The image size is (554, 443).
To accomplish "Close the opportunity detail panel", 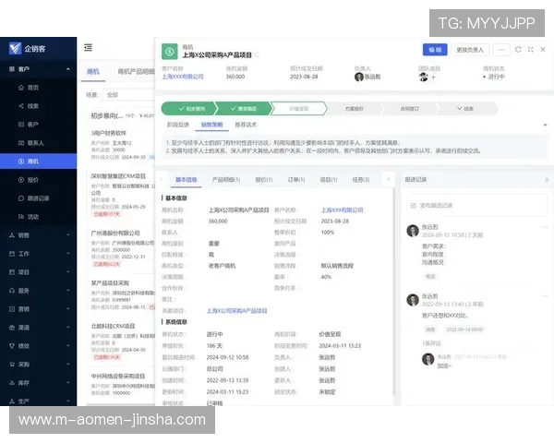I will pos(543,50).
